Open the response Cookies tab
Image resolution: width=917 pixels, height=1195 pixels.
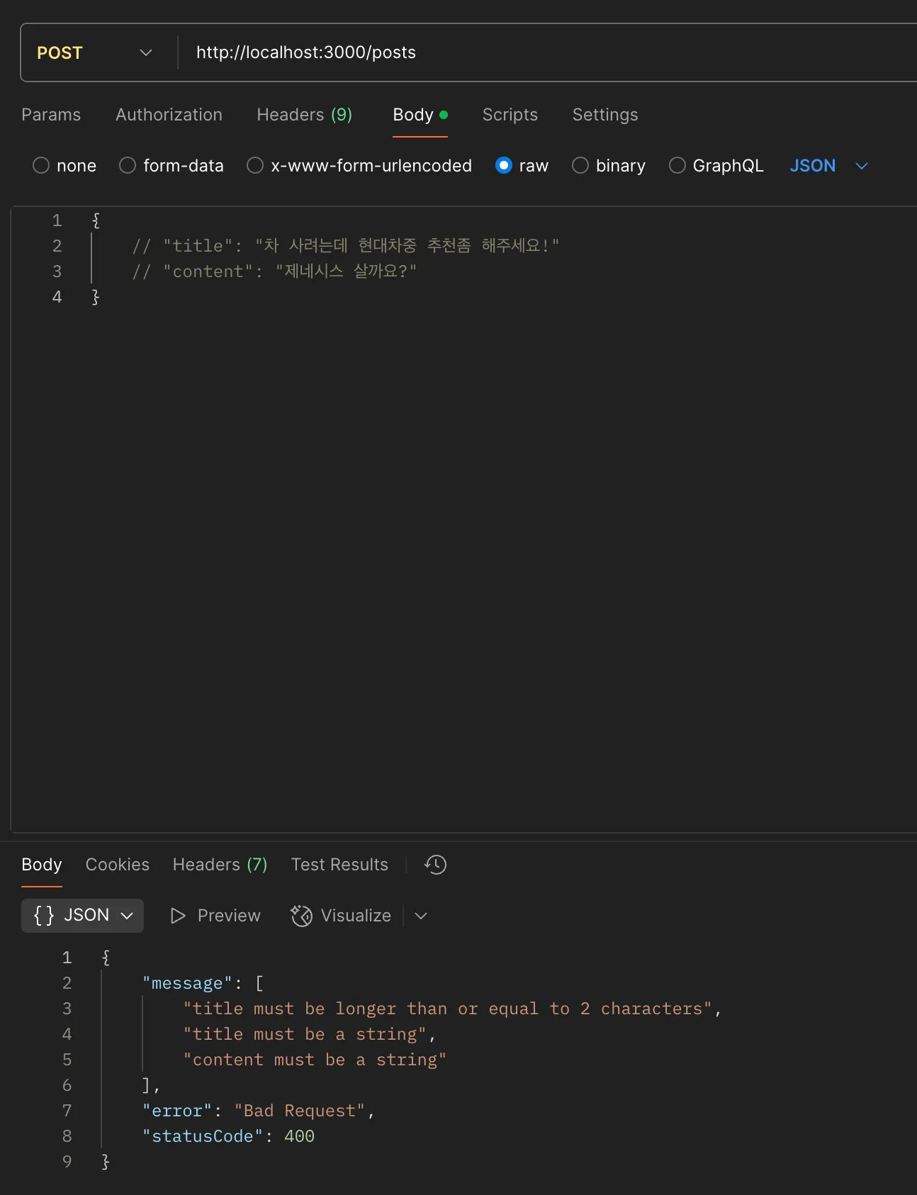click(118, 865)
